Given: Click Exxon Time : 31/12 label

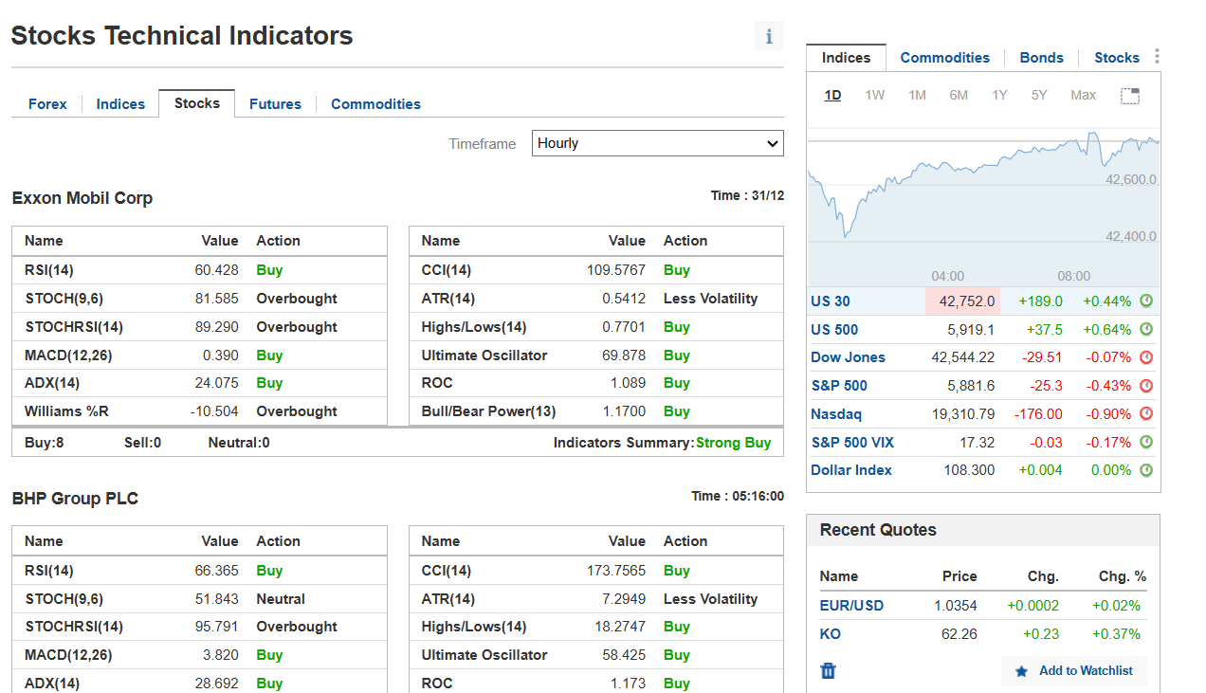Looking at the screenshot, I should [x=748, y=195].
